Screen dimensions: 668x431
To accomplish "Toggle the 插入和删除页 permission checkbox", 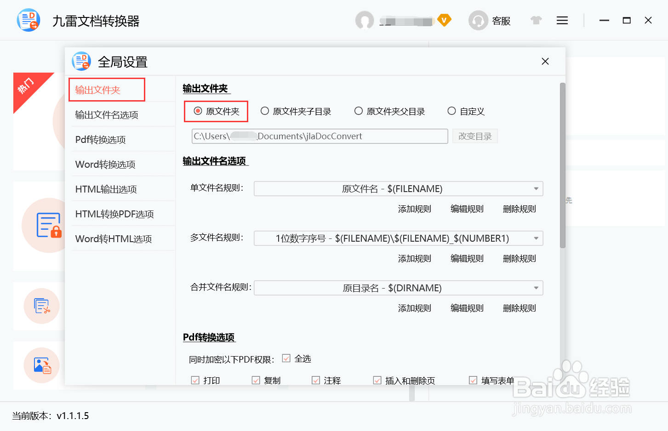I will point(377,380).
